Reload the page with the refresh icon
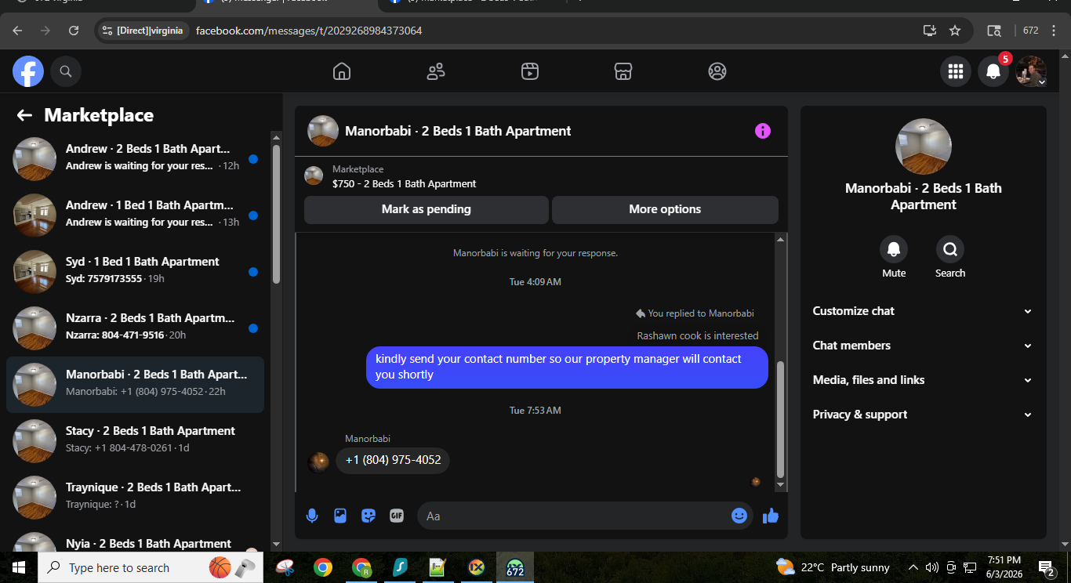The image size is (1071, 583). [x=74, y=31]
